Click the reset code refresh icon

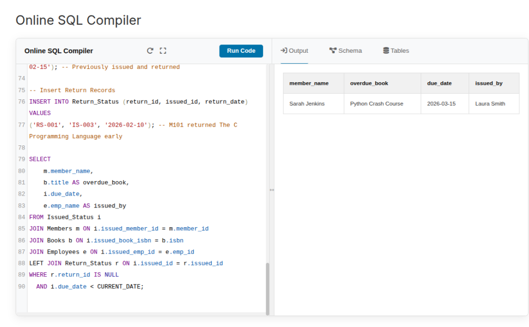tap(150, 51)
